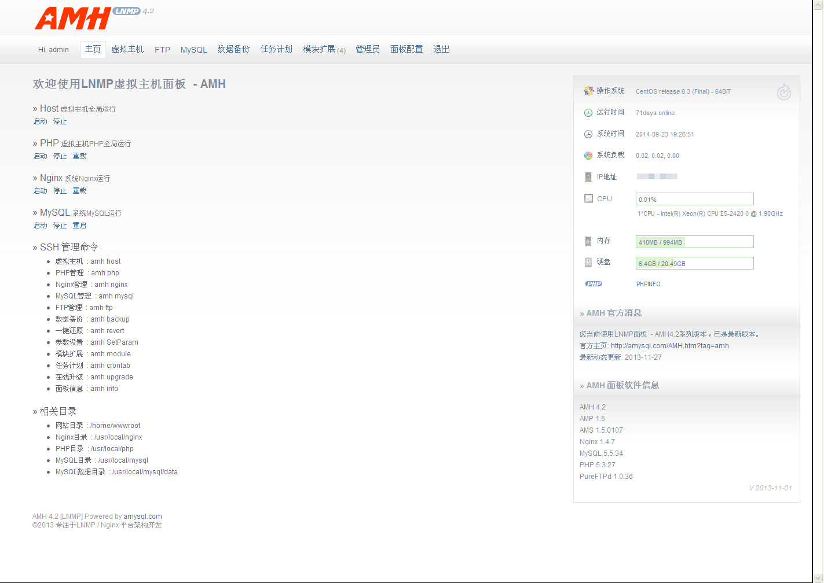Click the PHP badge icon

(x=594, y=284)
